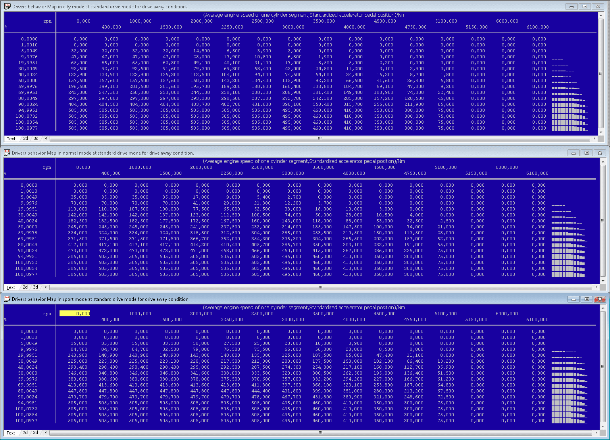Select cell 33,300 in the sport mode table
This screenshot has height=440, width=610.
coord(171,343)
